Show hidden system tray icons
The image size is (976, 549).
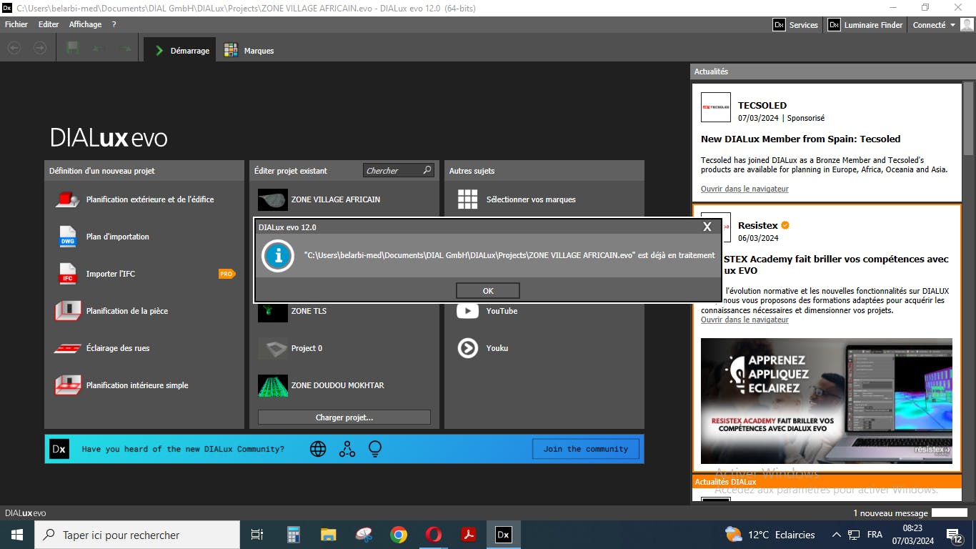(837, 535)
